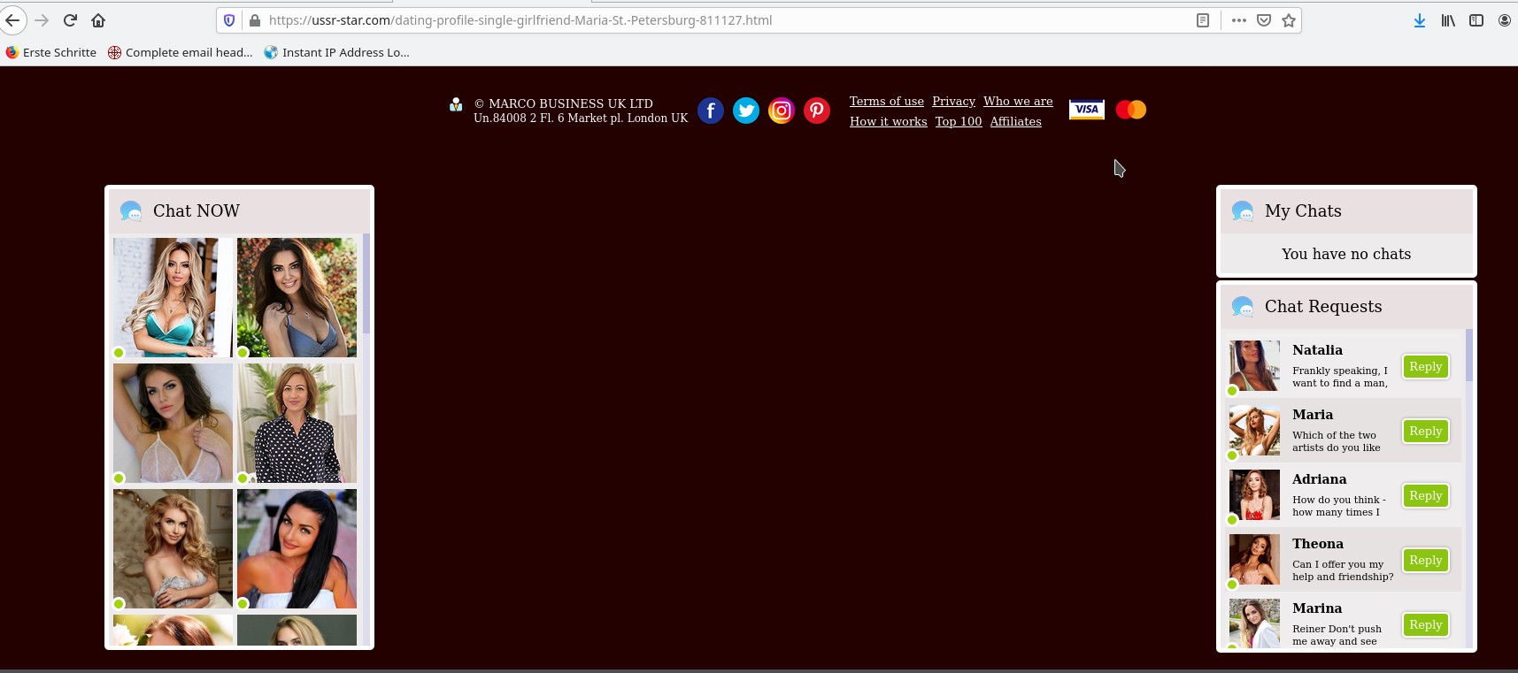
Task: Toggle Reader View in address bar
Action: coord(1203,20)
